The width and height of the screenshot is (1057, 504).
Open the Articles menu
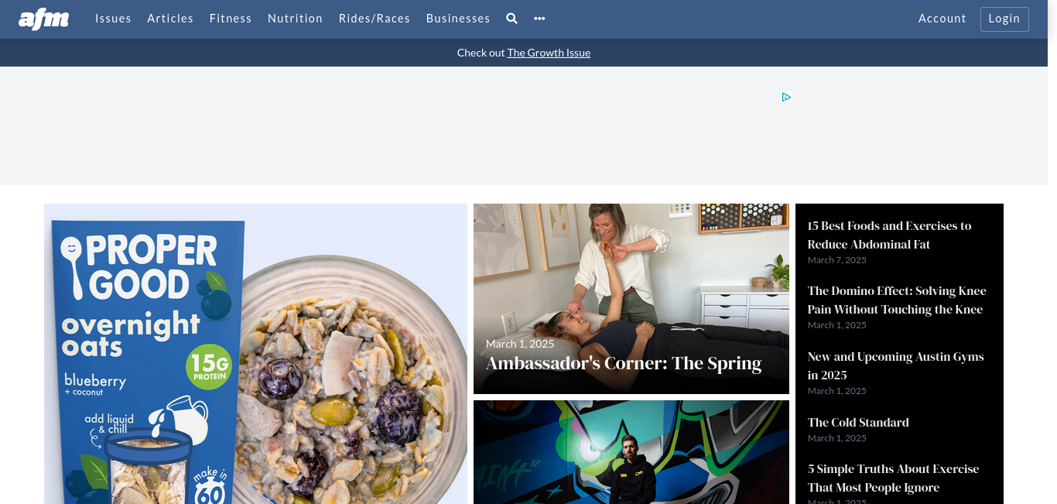point(170,19)
